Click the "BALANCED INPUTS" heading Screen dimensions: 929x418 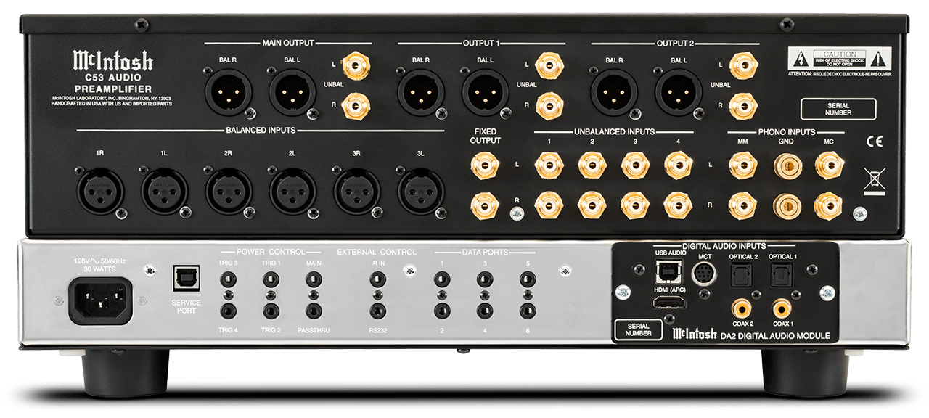(x=260, y=131)
